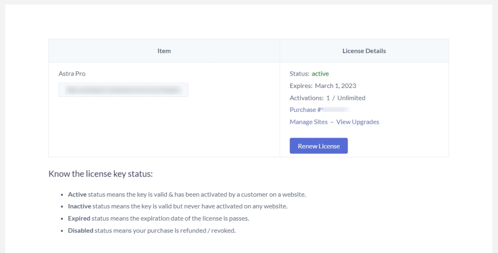Open the Manage Sites link
The width and height of the screenshot is (498, 253).
coord(308,122)
